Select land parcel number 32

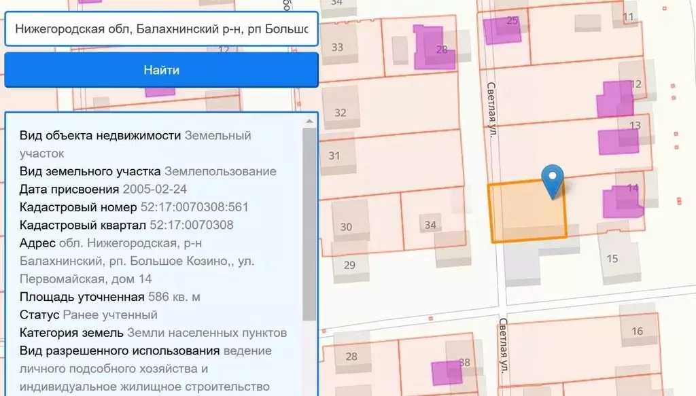point(340,111)
